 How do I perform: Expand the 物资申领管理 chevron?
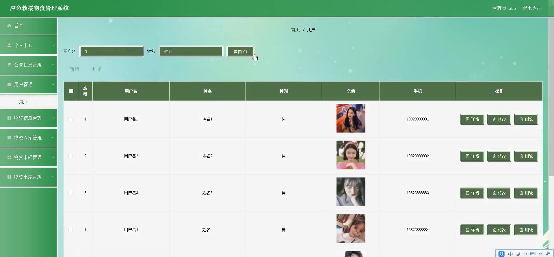tap(53, 157)
